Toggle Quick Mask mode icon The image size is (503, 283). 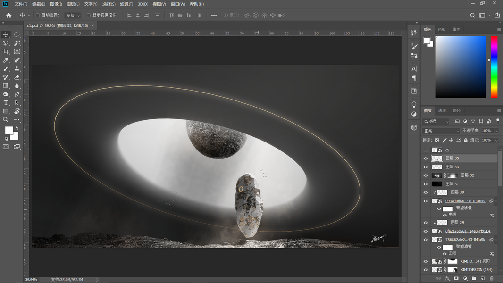(x=6, y=147)
